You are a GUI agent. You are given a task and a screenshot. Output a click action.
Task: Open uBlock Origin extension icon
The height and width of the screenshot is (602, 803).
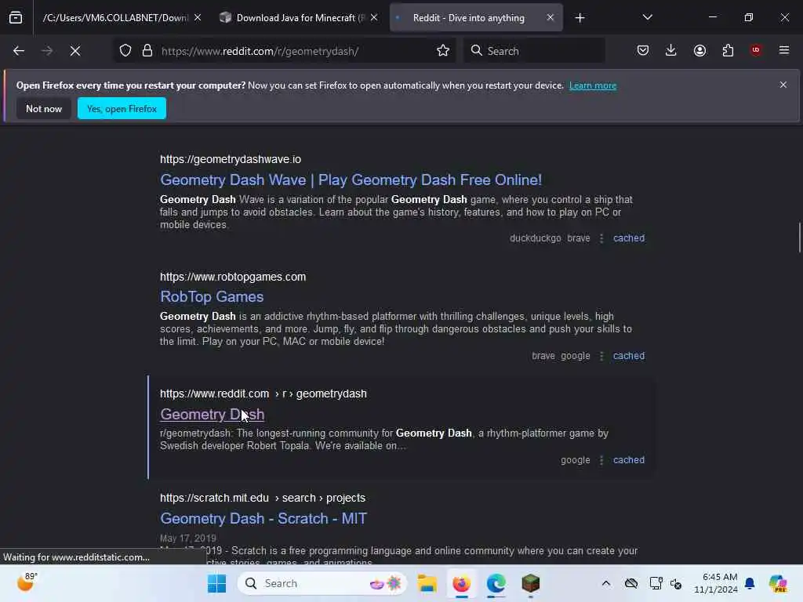pyautogui.click(x=755, y=50)
